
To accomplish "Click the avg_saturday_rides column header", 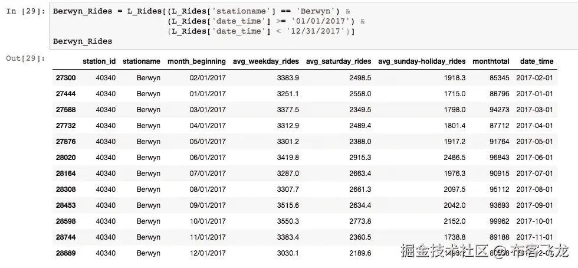I will tap(339, 61).
